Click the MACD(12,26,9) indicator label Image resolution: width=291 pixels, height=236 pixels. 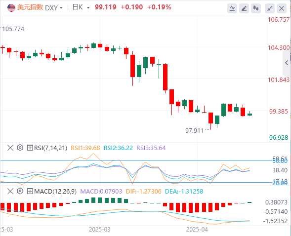55,192
